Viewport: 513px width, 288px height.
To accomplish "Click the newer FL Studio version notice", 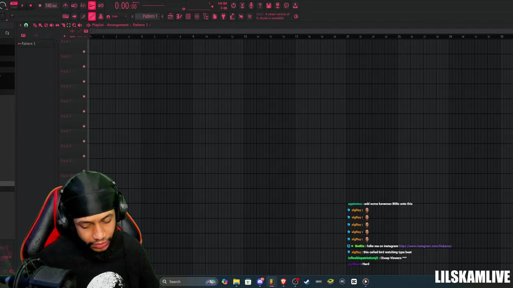I will tap(273, 16).
